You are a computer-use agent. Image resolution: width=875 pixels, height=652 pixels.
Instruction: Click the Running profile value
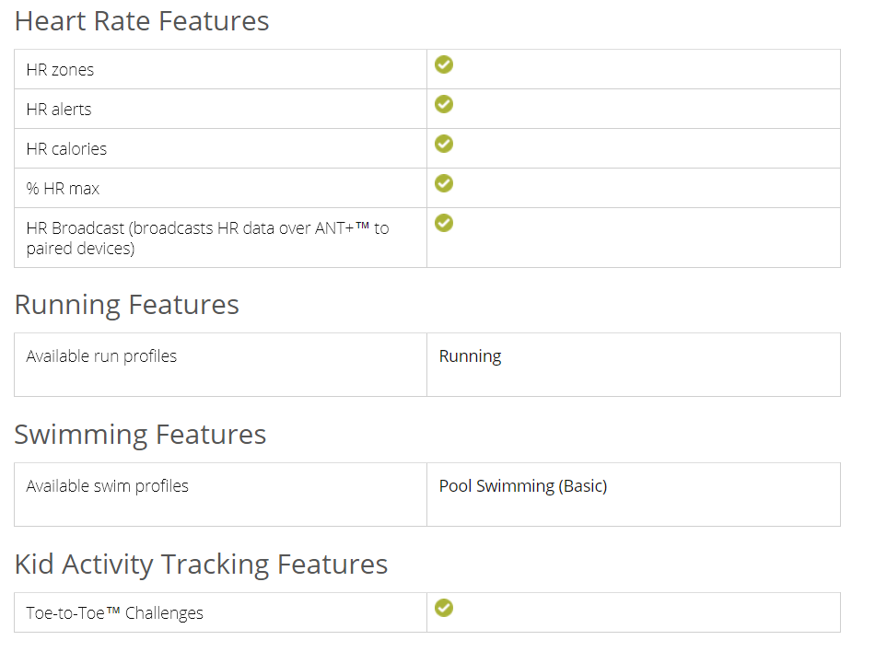click(470, 356)
